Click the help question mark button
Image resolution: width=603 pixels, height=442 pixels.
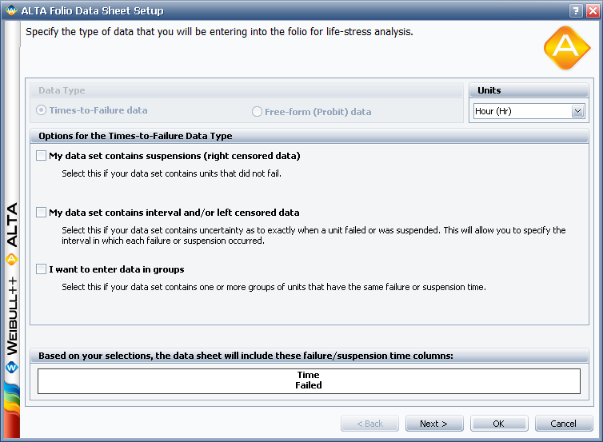[575, 10]
